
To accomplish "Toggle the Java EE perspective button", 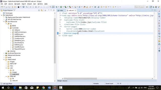I will [x=151, y=7].
